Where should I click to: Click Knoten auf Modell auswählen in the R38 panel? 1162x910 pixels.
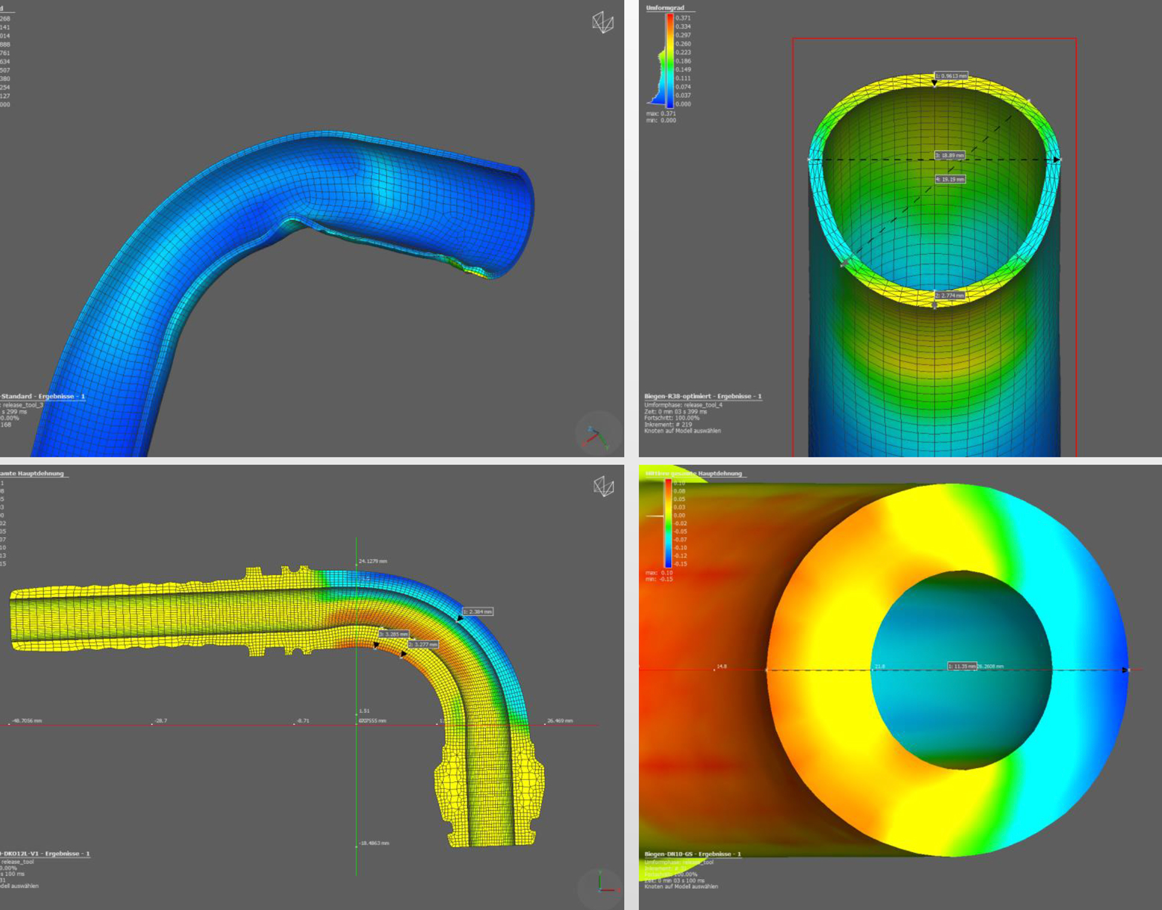click(x=684, y=431)
